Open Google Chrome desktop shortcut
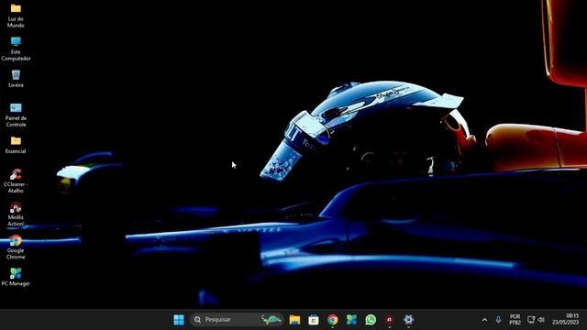587x330 pixels. [16, 247]
